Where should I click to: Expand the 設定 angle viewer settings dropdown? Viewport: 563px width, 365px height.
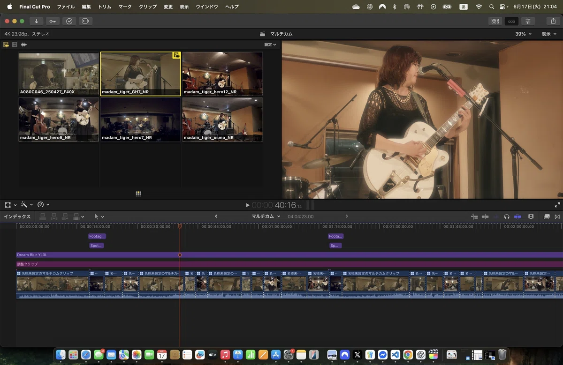270,45
